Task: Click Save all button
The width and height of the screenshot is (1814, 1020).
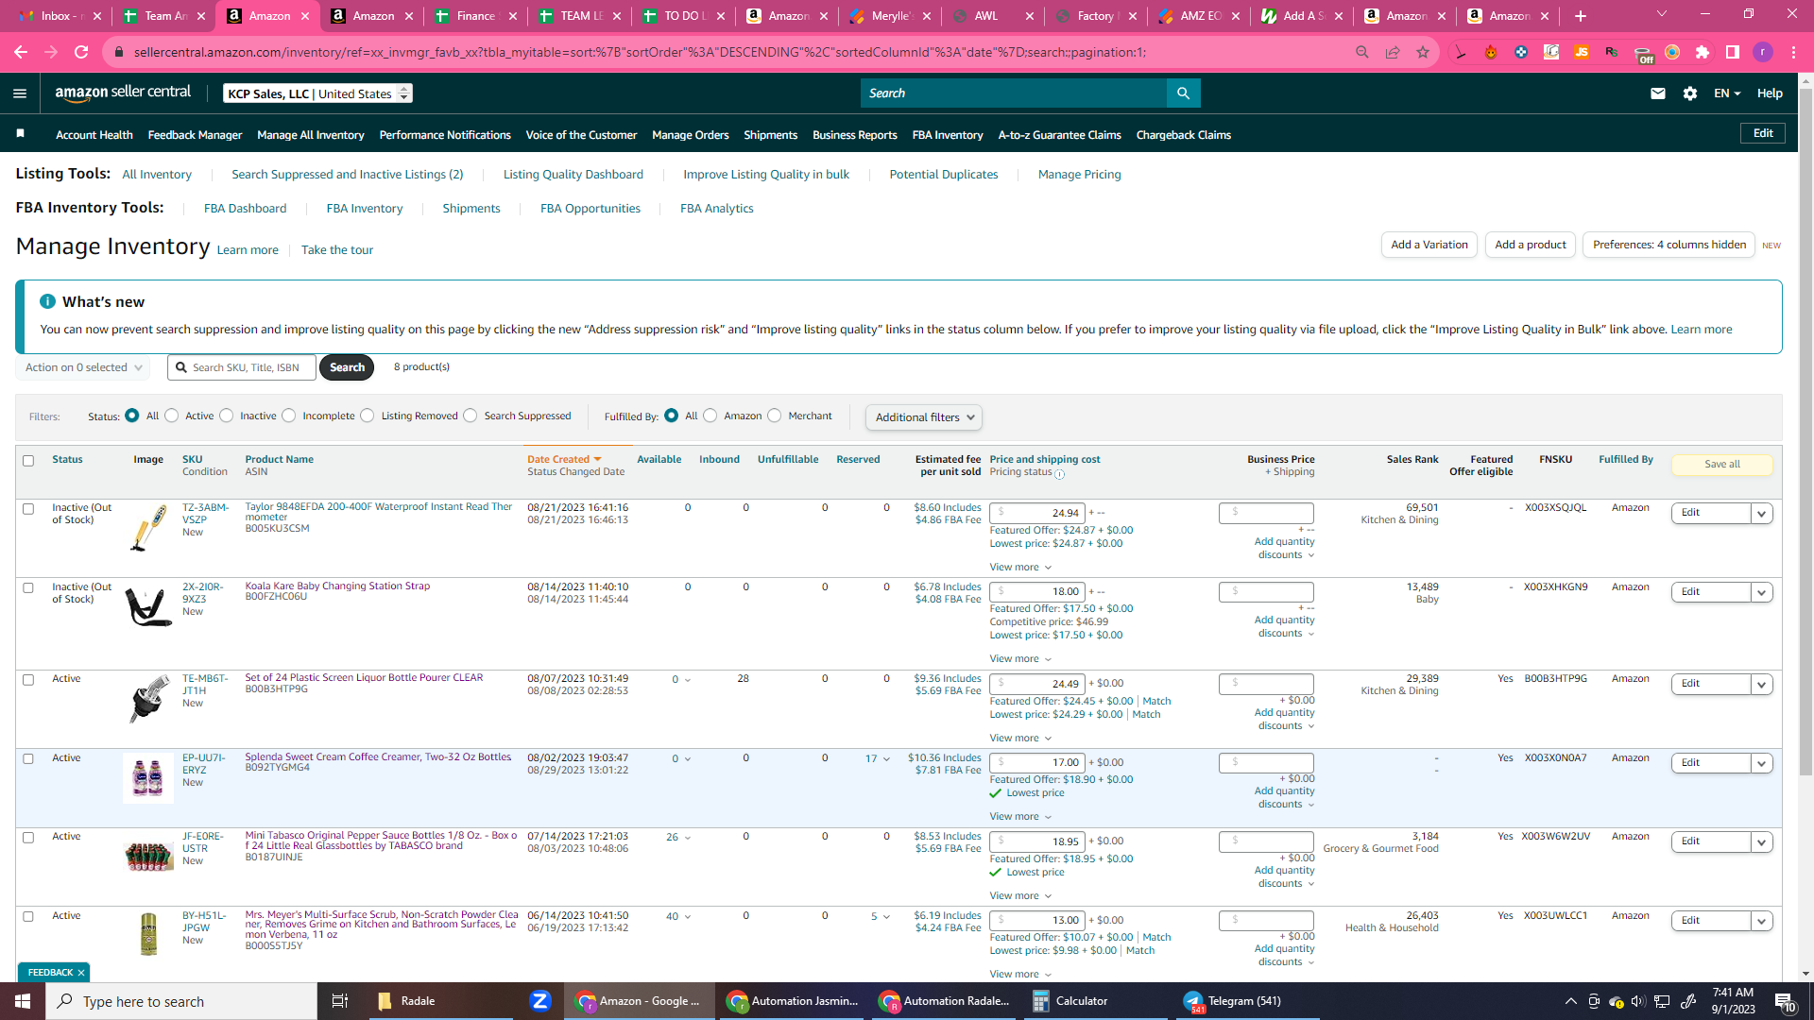Action: pyautogui.click(x=1722, y=465)
